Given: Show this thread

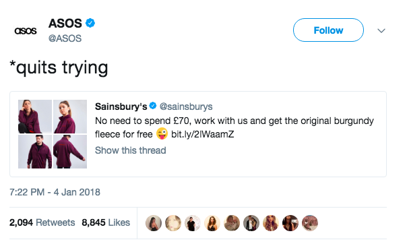Looking at the screenshot, I should [130, 150].
